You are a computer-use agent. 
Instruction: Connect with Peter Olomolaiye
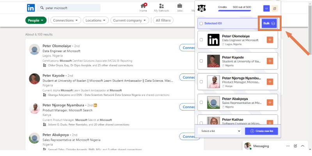pyautogui.click(x=188, y=47)
